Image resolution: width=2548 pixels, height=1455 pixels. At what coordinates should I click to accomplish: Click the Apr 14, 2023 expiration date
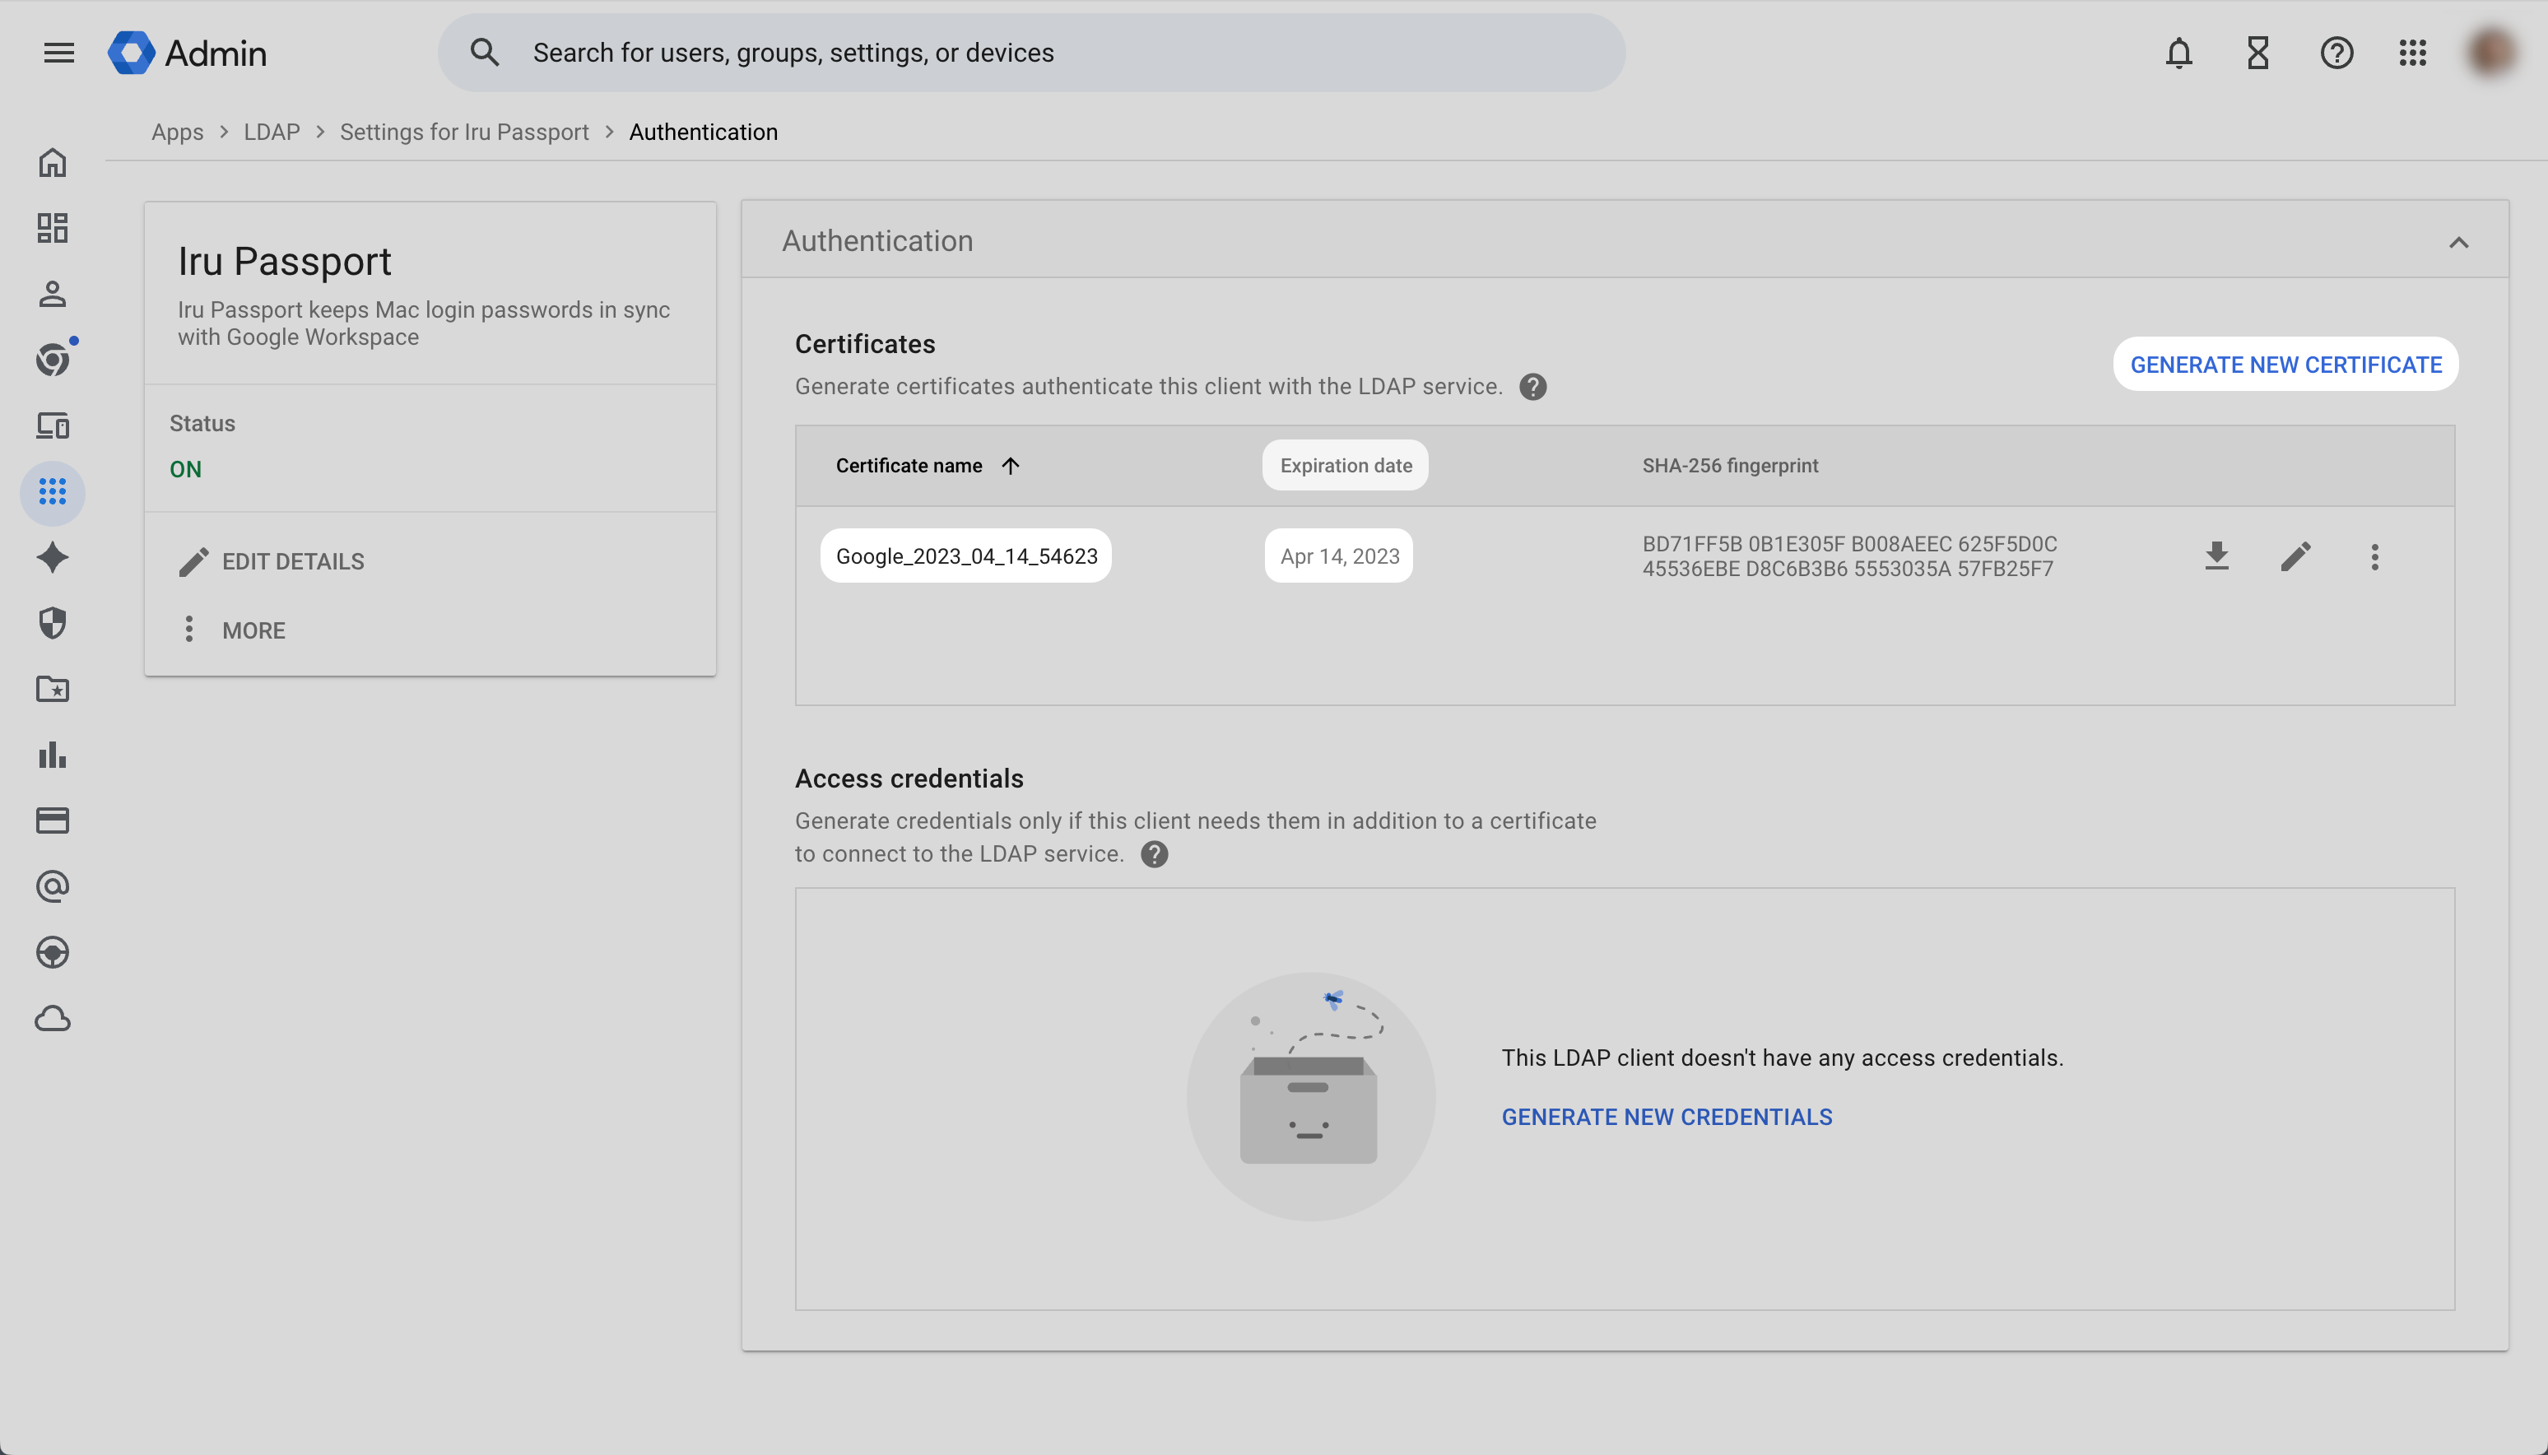coord(1339,556)
